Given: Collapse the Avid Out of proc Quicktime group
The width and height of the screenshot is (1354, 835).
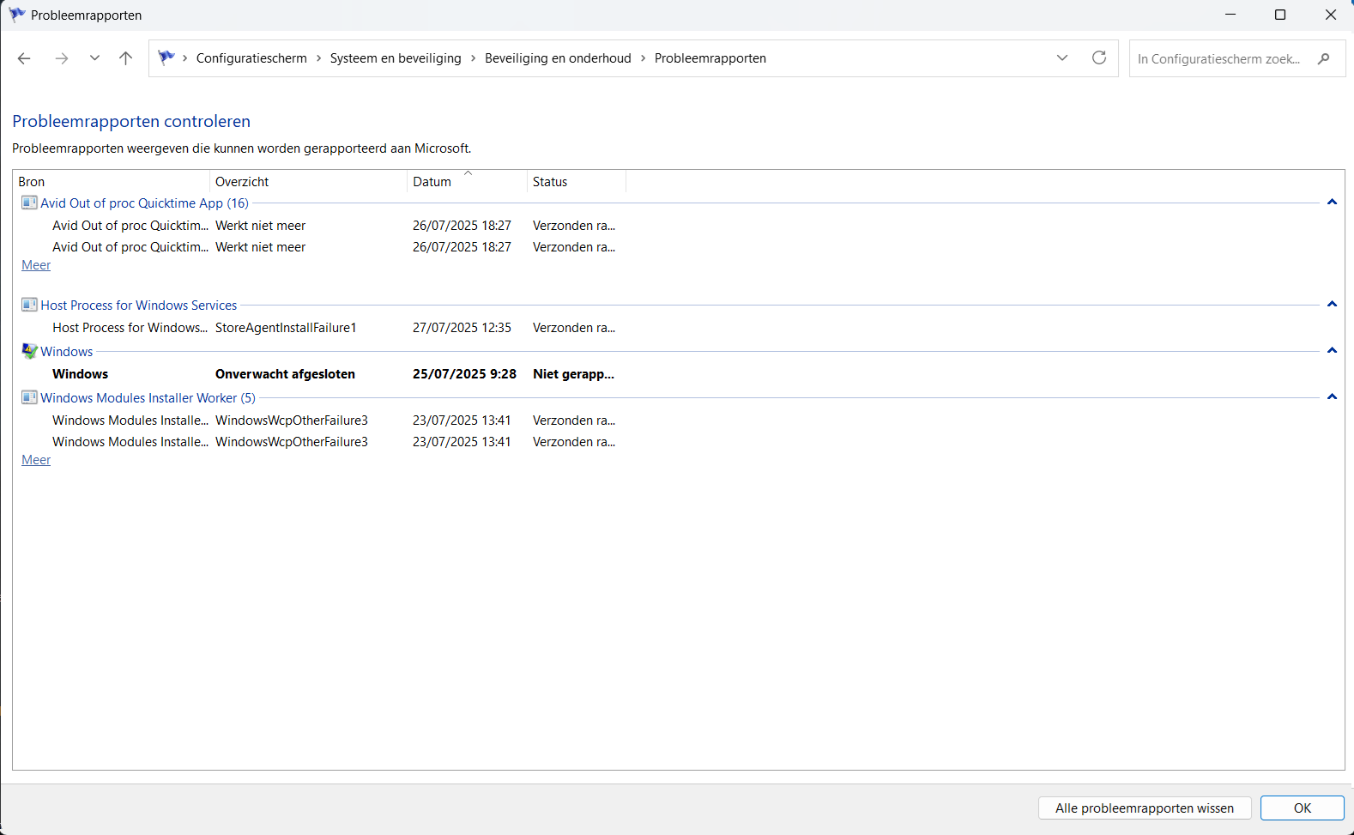Looking at the screenshot, I should 1332,203.
